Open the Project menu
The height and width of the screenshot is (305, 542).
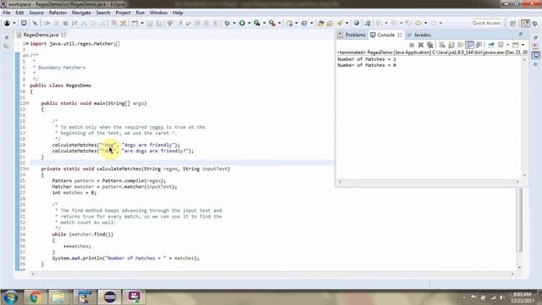[123, 13]
